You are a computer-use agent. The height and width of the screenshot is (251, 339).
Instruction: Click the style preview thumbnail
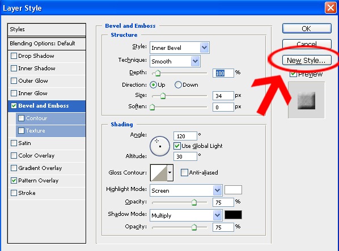(306, 100)
